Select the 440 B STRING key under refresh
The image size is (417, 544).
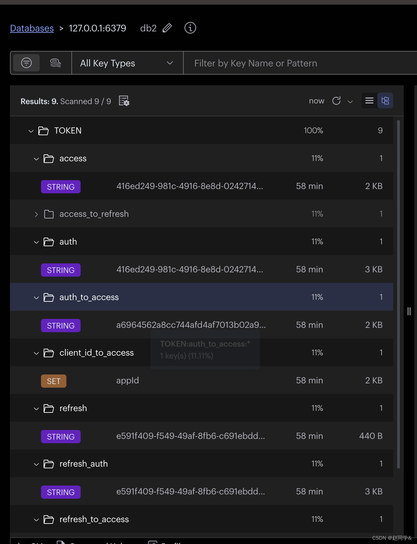(202, 436)
